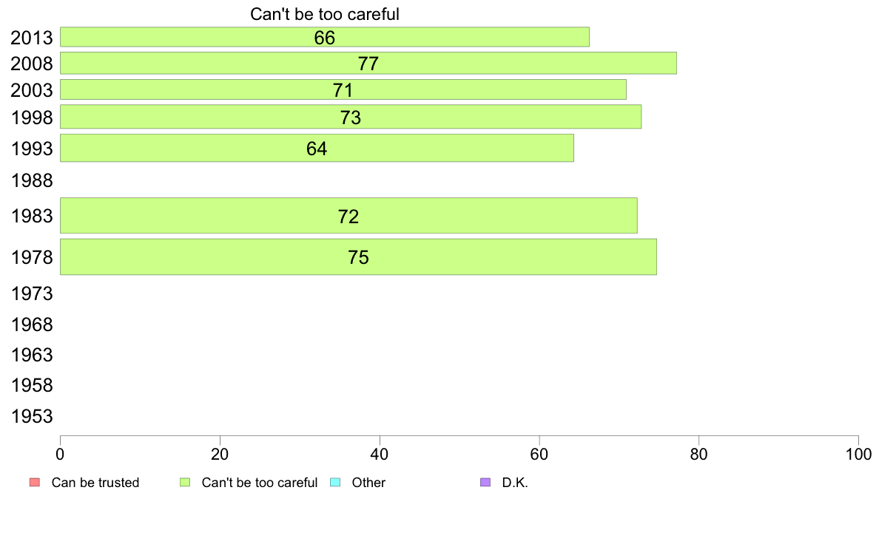The height and width of the screenshot is (544, 879).
Task: Click the chart title Can't be too careful
Action: [x=325, y=14]
